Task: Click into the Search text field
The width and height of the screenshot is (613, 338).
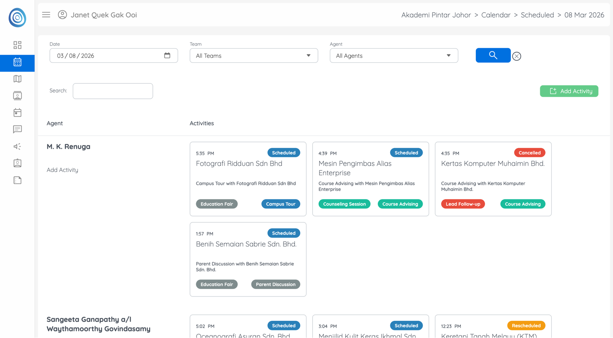Action: (x=113, y=91)
